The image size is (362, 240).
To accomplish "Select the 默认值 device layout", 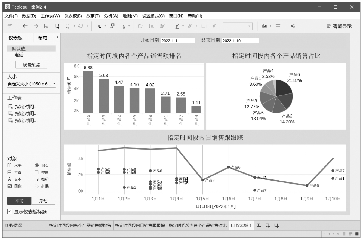I will (x=31, y=49).
